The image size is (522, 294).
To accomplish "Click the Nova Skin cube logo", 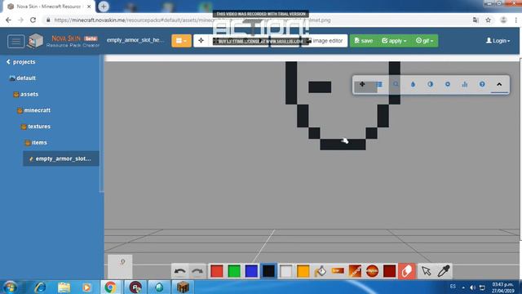I will pos(35,41).
